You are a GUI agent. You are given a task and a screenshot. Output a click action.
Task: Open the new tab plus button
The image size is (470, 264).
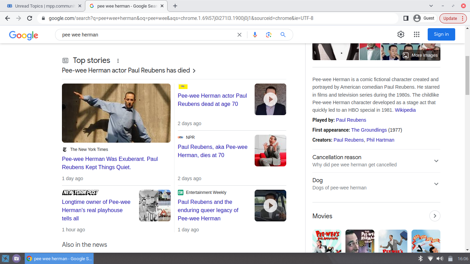pos(175,6)
